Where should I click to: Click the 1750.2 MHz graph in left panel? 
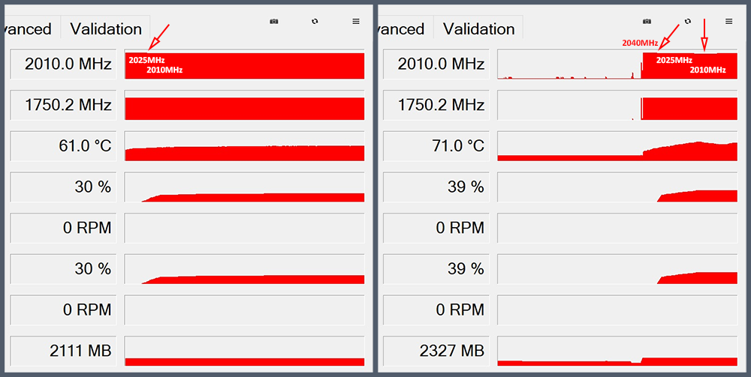click(244, 106)
